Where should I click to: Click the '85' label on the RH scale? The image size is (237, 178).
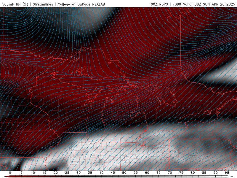[204, 173]
